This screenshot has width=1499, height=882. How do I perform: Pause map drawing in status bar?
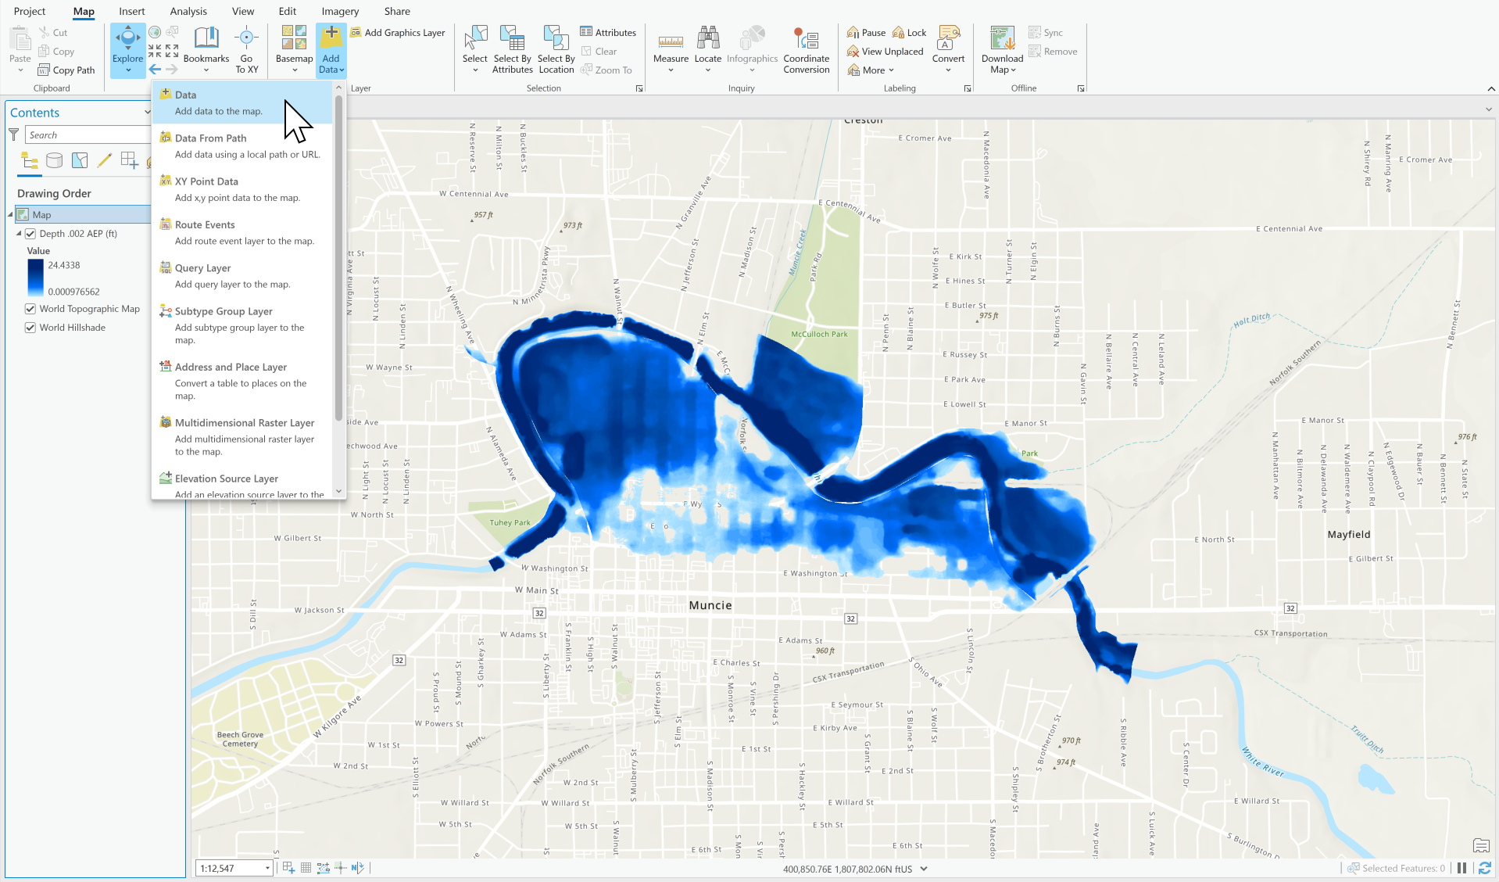(1461, 869)
